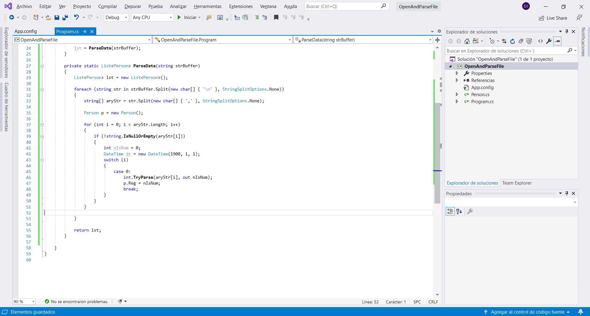The width and height of the screenshot is (590, 316).
Task: Click in the Buscar (Ctrl+Q) search box
Action: (x=343, y=6)
